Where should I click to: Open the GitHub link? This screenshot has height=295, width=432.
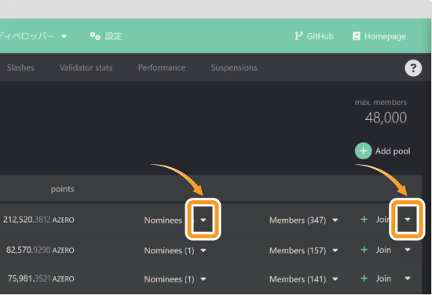tap(314, 36)
